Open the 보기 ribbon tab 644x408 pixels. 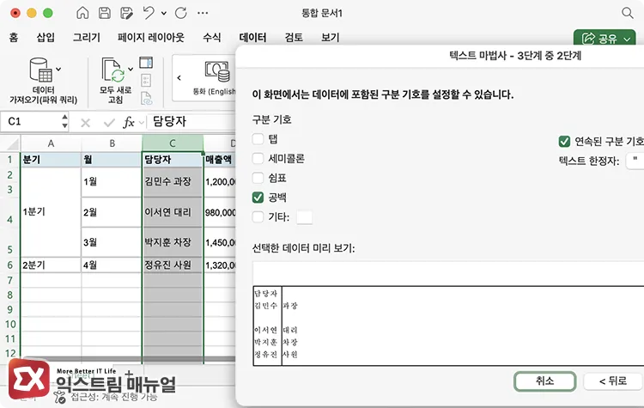click(331, 38)
